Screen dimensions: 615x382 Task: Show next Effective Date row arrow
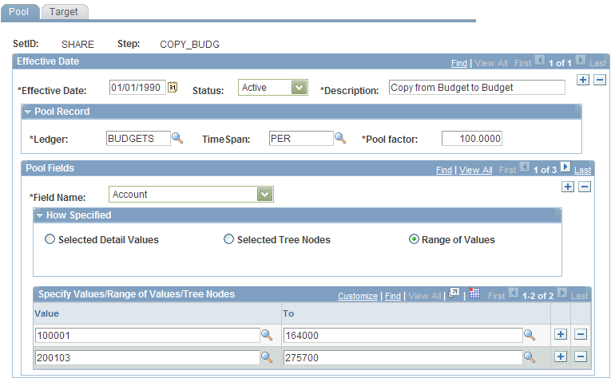[x=581, y=61]
